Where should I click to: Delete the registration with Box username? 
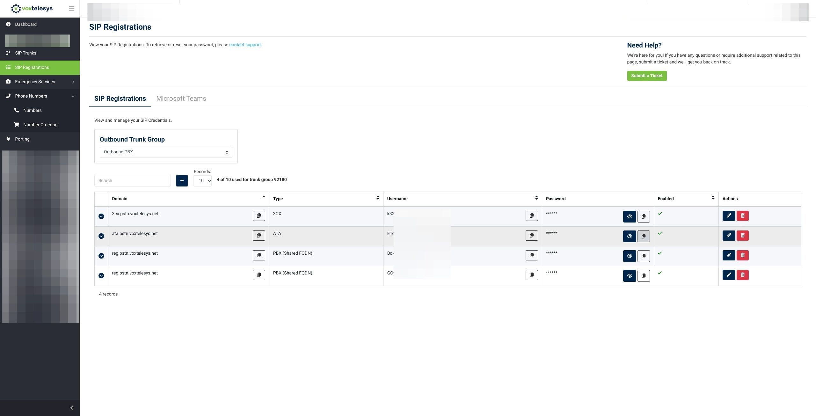(x=743, y=255)
